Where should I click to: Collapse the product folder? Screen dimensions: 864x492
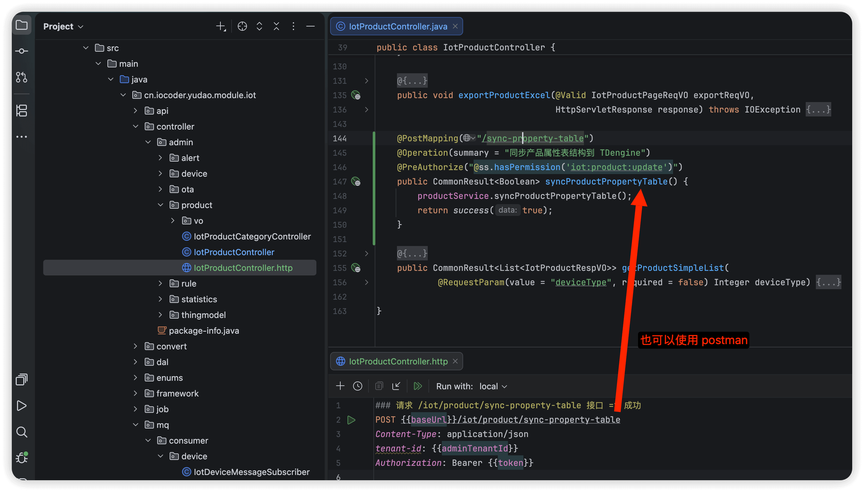[x=160, y=205]
